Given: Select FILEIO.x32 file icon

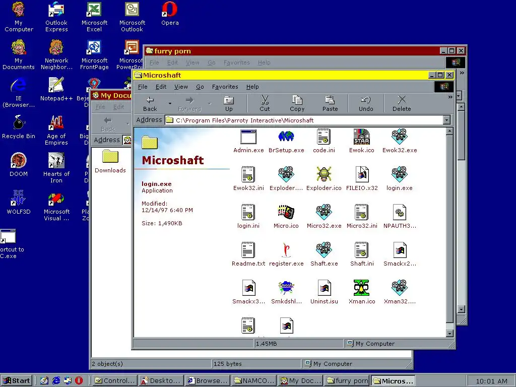Looking at the screenshot, I should (x=362, y=175).
